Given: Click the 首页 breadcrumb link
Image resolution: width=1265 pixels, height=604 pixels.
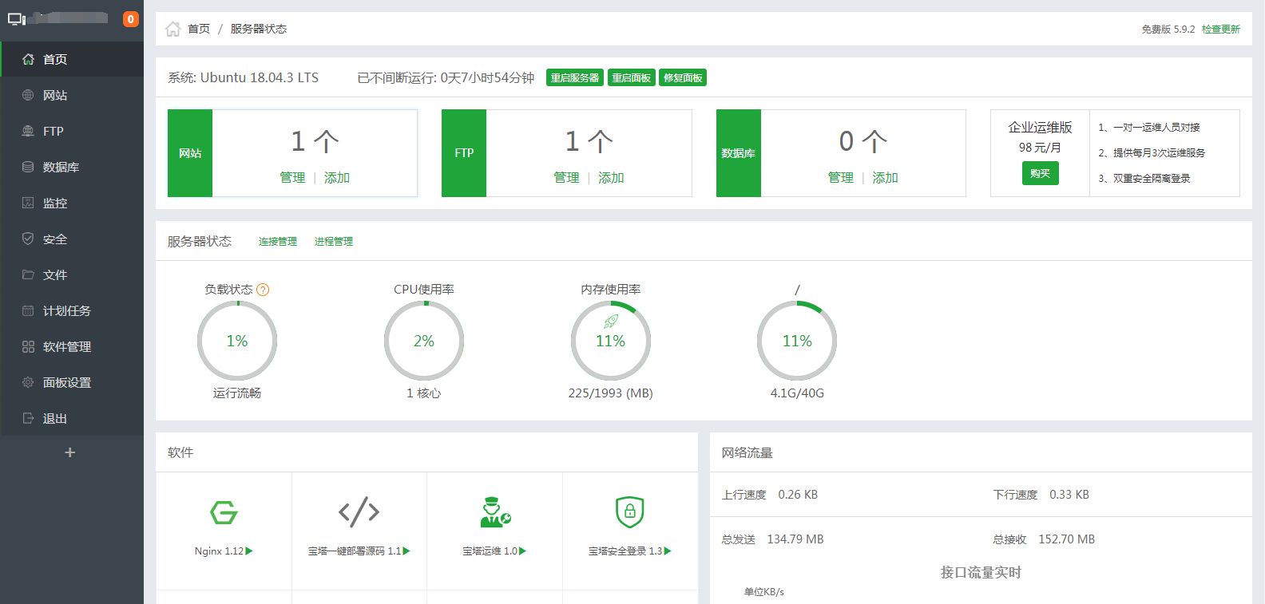Looking at the screenshot, I should [x=199, y=29].
